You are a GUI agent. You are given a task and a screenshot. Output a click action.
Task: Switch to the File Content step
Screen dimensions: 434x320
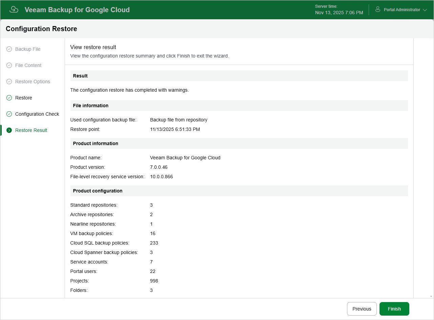pyautogui.click(x=28, y=65)
